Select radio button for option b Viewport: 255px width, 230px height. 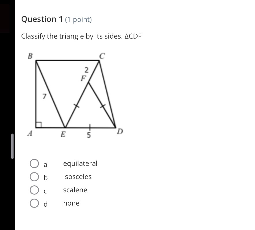point(34,177)
